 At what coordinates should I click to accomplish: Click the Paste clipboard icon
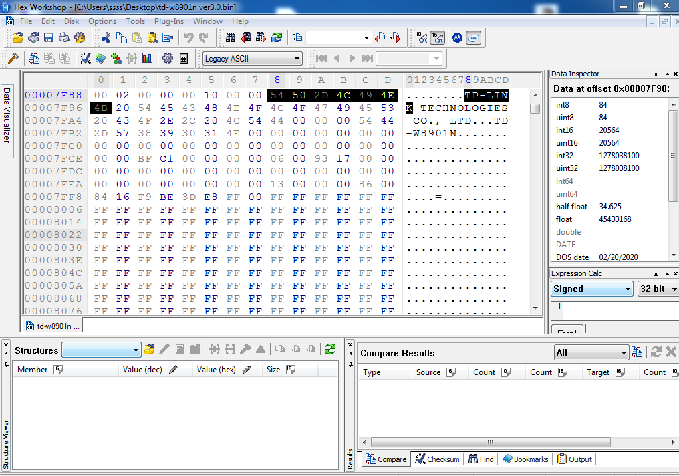(137, 37)
